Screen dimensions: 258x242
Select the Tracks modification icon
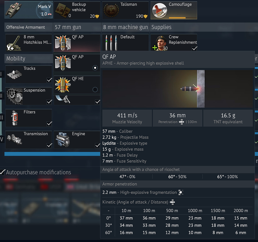(14, 74)
